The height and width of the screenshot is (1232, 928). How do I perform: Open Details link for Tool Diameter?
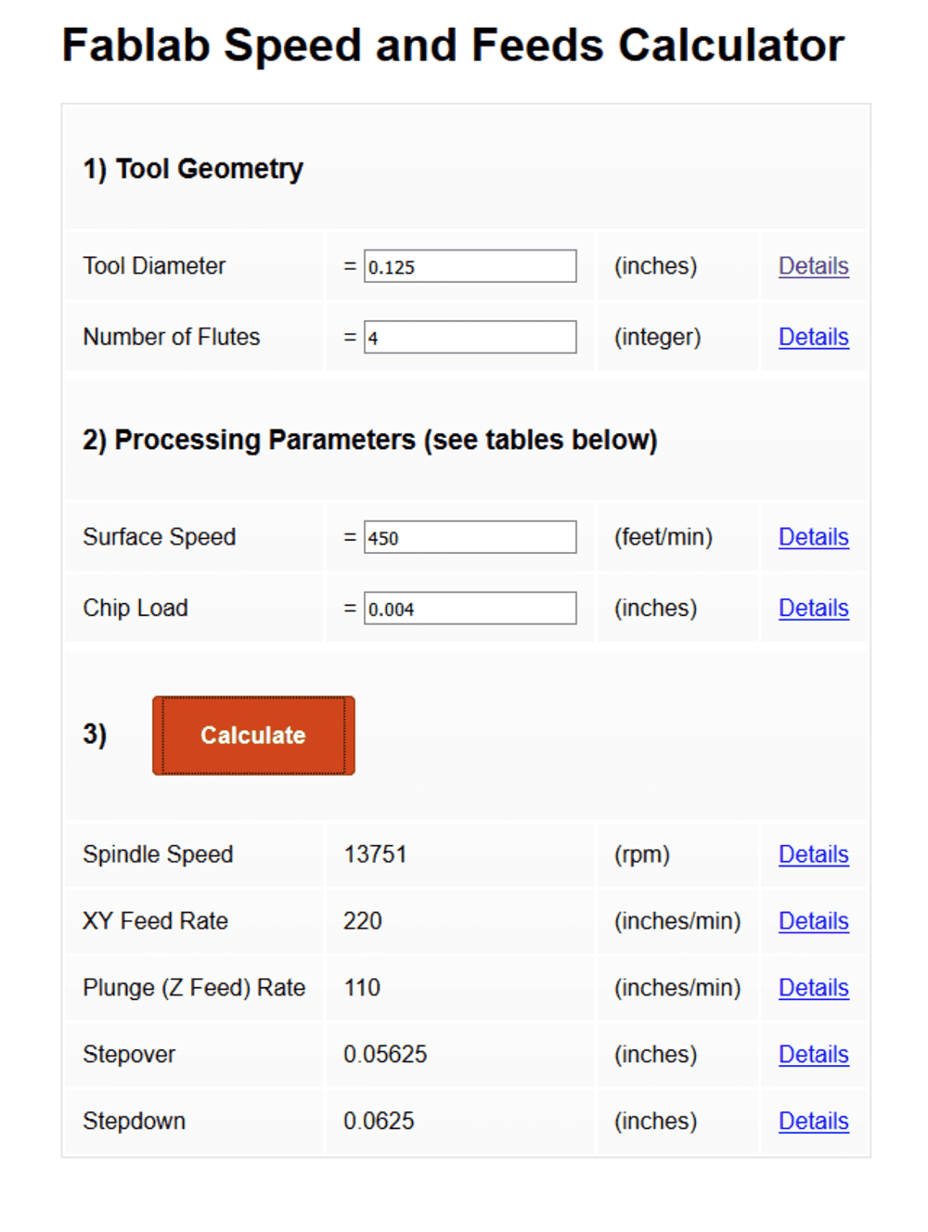coord(813,266)
